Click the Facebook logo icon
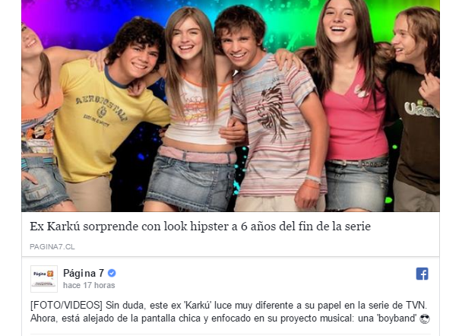 (422, 274)
